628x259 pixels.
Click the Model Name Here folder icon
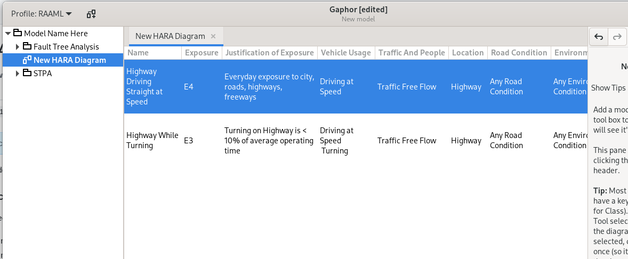tap(18, 33)
